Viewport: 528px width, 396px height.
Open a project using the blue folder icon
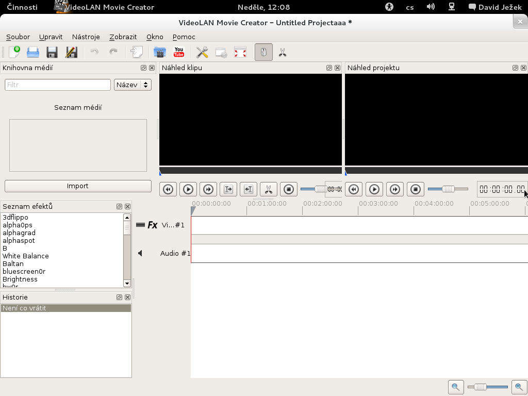click(33, 52)
